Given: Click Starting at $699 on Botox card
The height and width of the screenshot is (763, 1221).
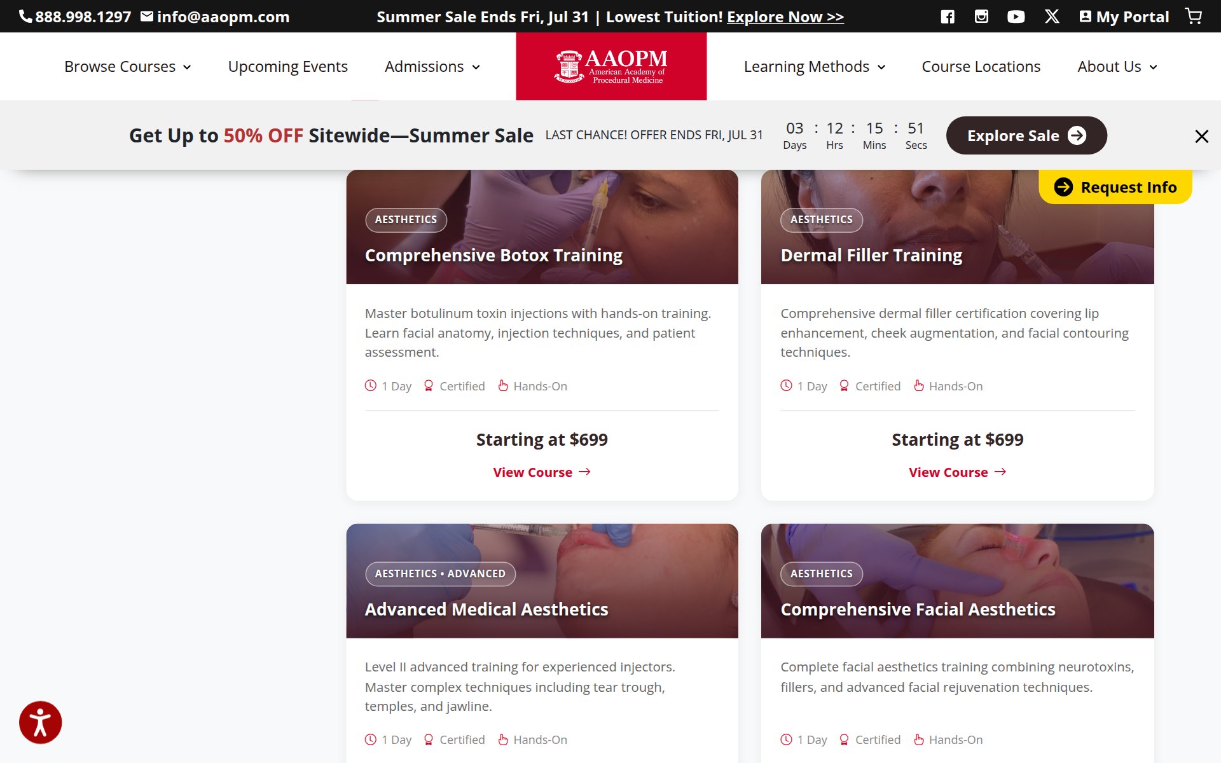Looking at the screenshot, I should pos(542,439).
